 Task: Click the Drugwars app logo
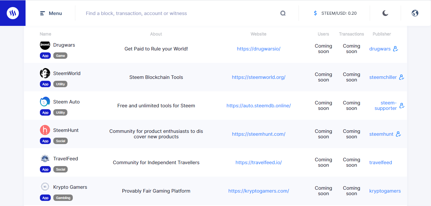(x=45, y=45)
